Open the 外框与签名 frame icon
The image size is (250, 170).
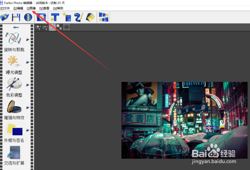(x=14, y=129)
